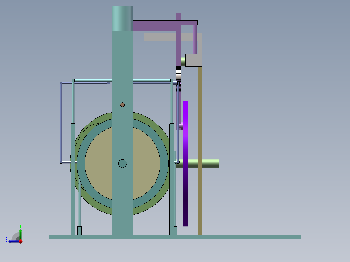Select the small teal foot block on base
350x262 pixels.
click(80, 231)
